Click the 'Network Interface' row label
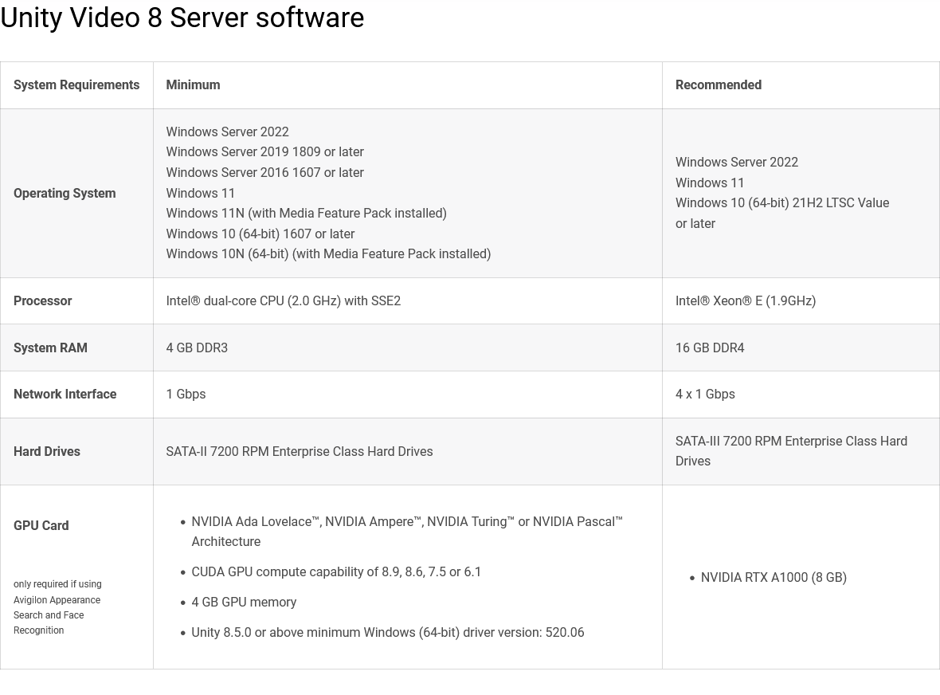Viewport: 940px width, 695px height. point(65,395)
